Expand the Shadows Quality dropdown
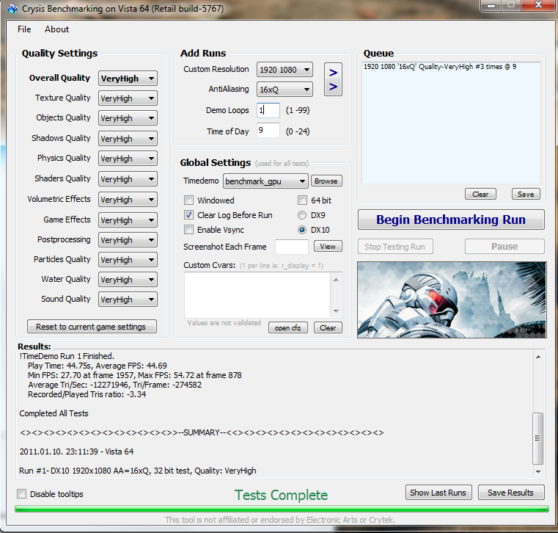The height and width of the screenshot is (533, 558). click(128, 139)
